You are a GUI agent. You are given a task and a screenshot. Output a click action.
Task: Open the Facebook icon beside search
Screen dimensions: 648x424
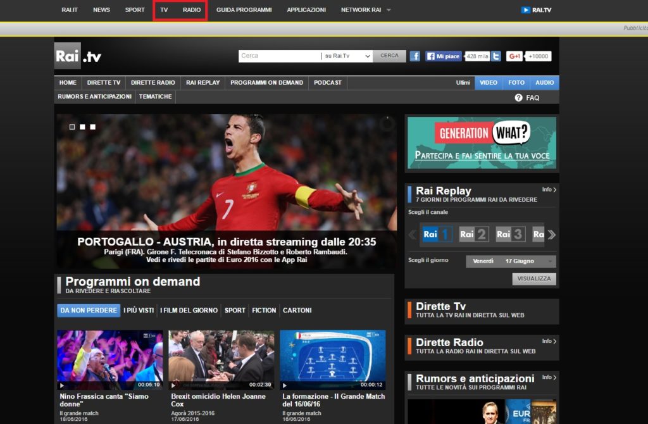[x=415, y=56]
